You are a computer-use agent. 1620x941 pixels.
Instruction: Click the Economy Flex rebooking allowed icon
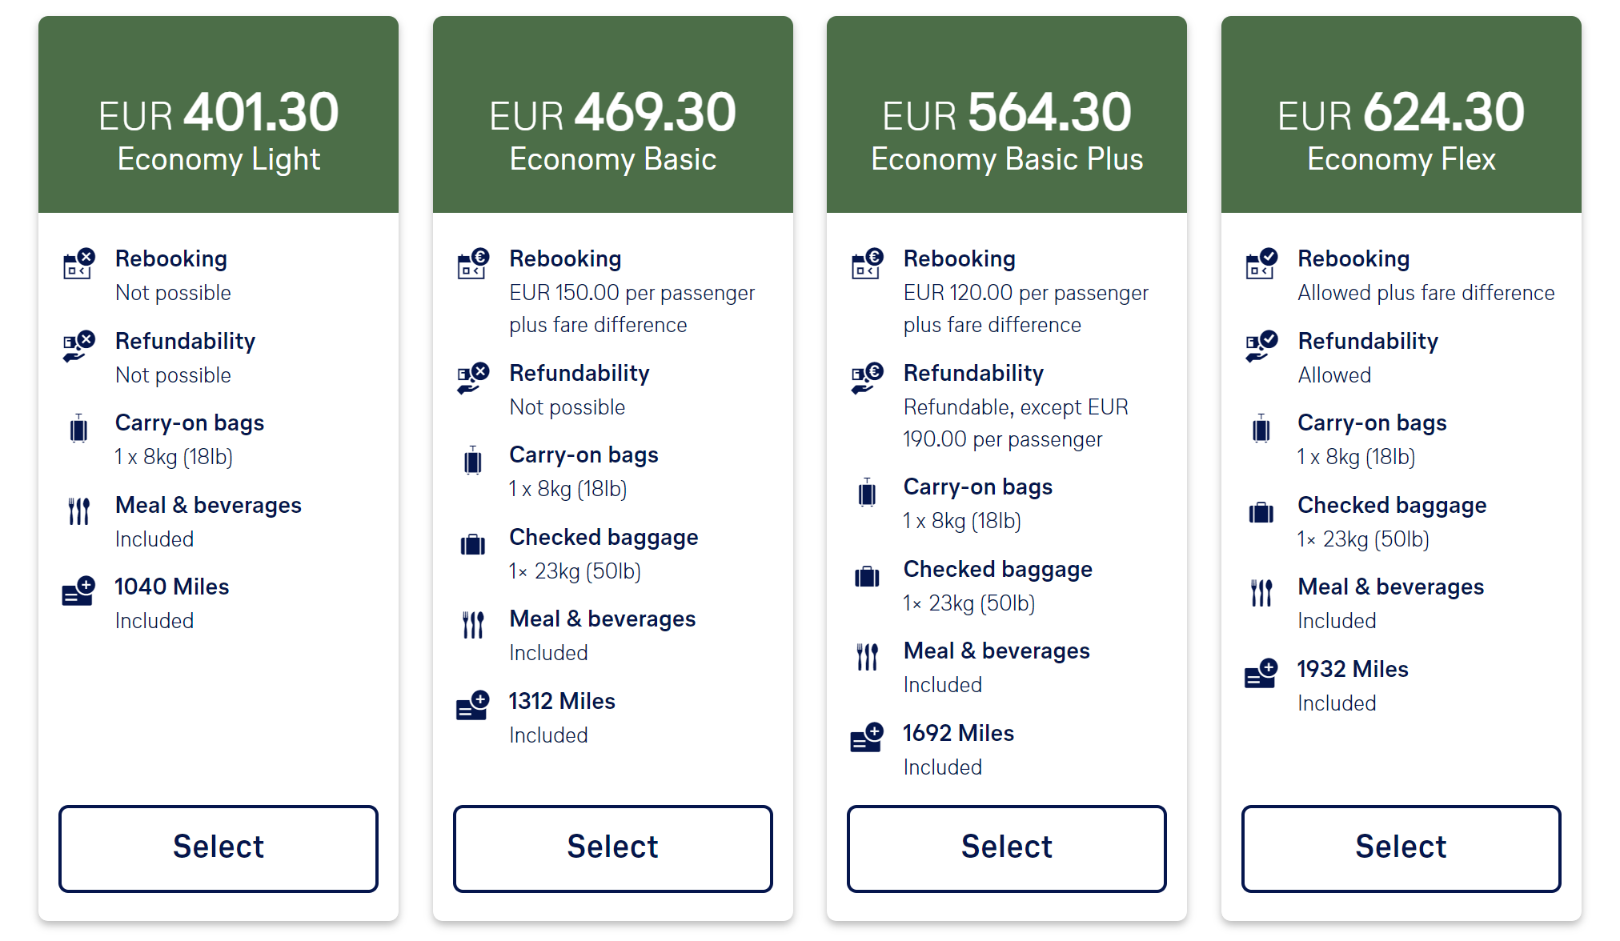[1261, 262]
